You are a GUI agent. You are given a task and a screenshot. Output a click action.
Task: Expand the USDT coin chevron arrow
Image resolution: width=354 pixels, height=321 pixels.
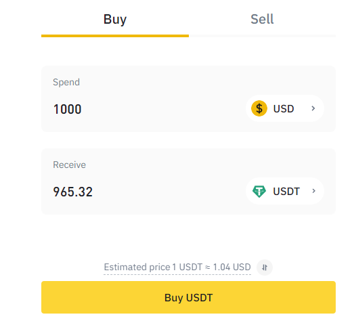(x=313, y=191)
